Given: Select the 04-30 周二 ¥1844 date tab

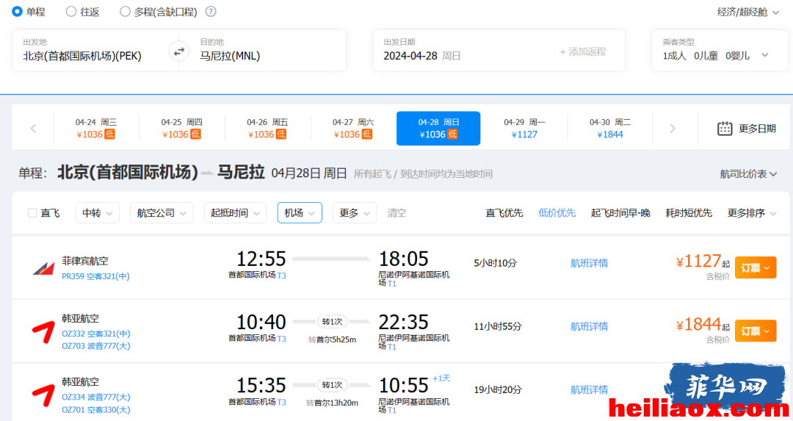Looking at the screenshot, I should 610,129.
